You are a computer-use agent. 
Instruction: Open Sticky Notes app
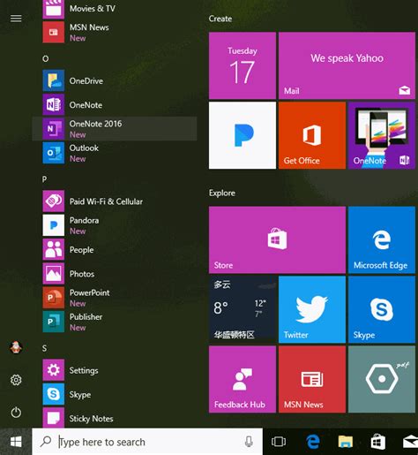coord(115,418)
